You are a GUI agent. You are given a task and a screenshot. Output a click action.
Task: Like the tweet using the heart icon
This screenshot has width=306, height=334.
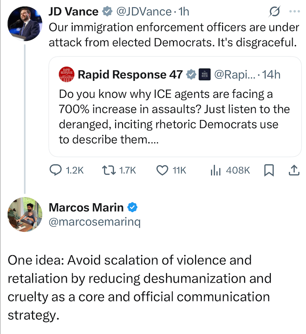(162, 170)
